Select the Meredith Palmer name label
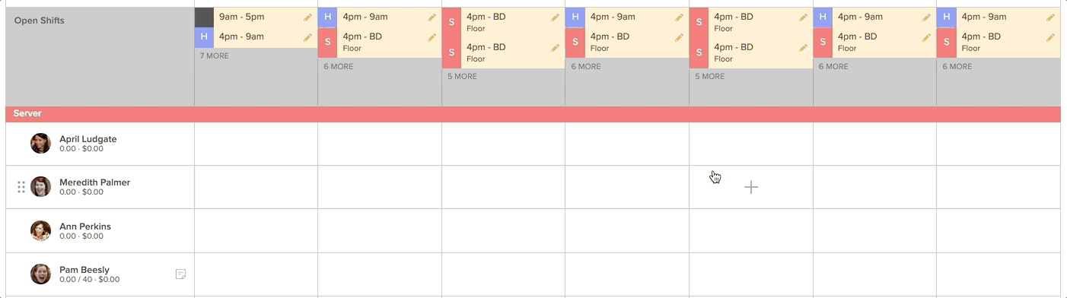Screen dimensions: 1067x298 point(94,182)
